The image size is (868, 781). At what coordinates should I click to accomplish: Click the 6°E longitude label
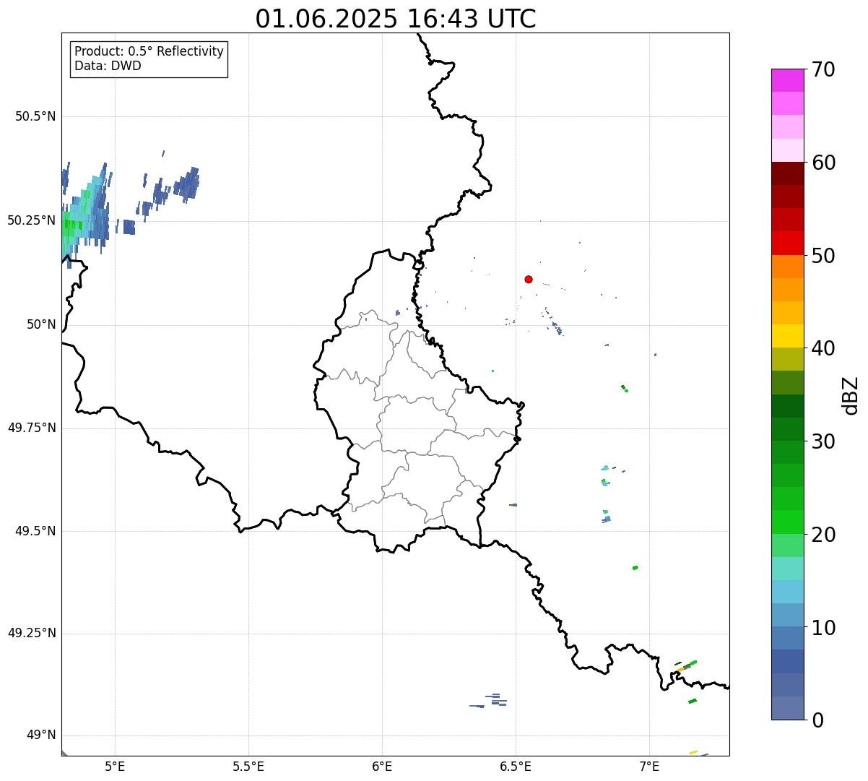point(382,766)
